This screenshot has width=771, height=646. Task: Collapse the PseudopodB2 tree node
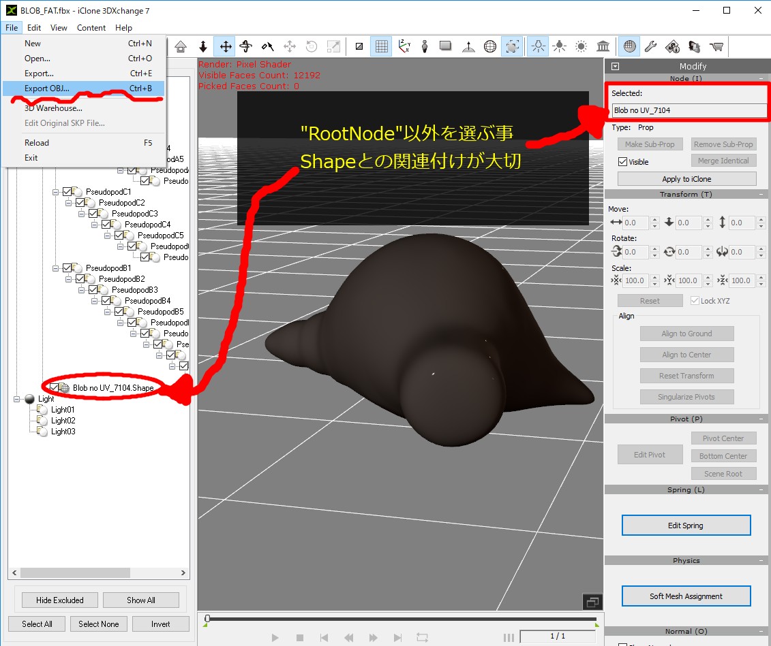[68, 279]
